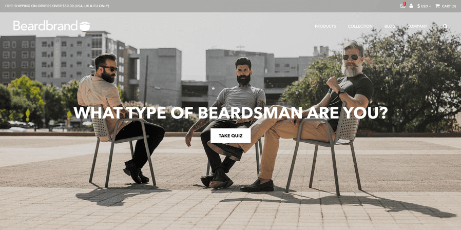
Task: Open the search magnifier icon
Action: (445, 26)
